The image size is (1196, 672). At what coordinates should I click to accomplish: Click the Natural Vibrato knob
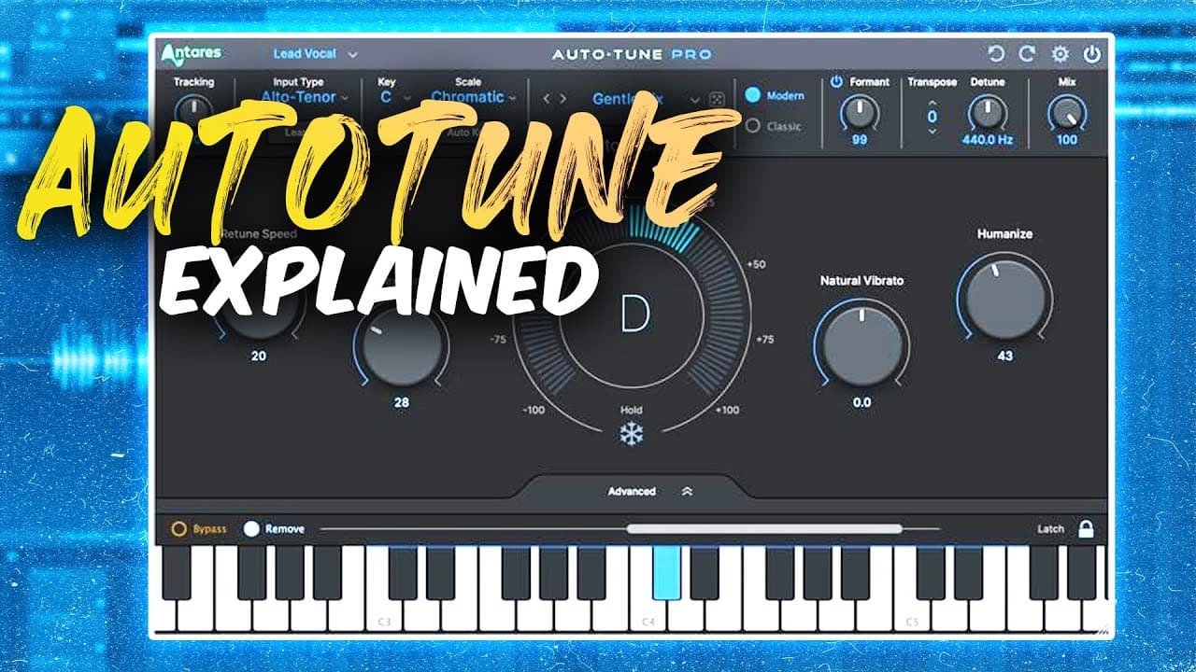(x=862, y=345)
